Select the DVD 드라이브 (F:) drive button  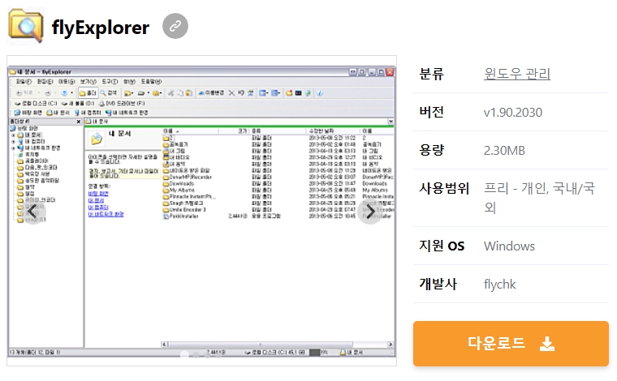[121, 103]
